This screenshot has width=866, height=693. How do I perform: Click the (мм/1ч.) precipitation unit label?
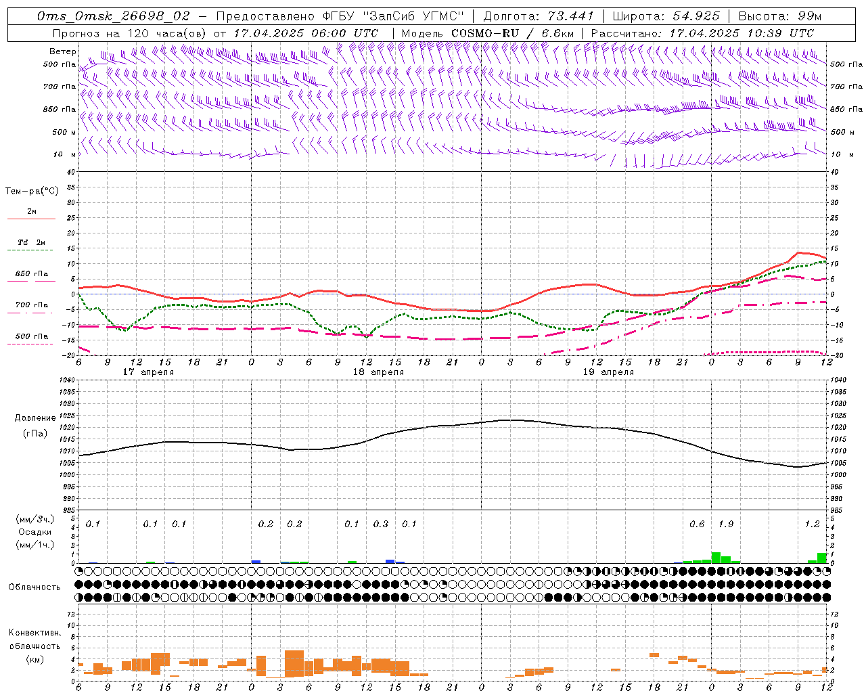pyautogui.click(x=35, y=545)
